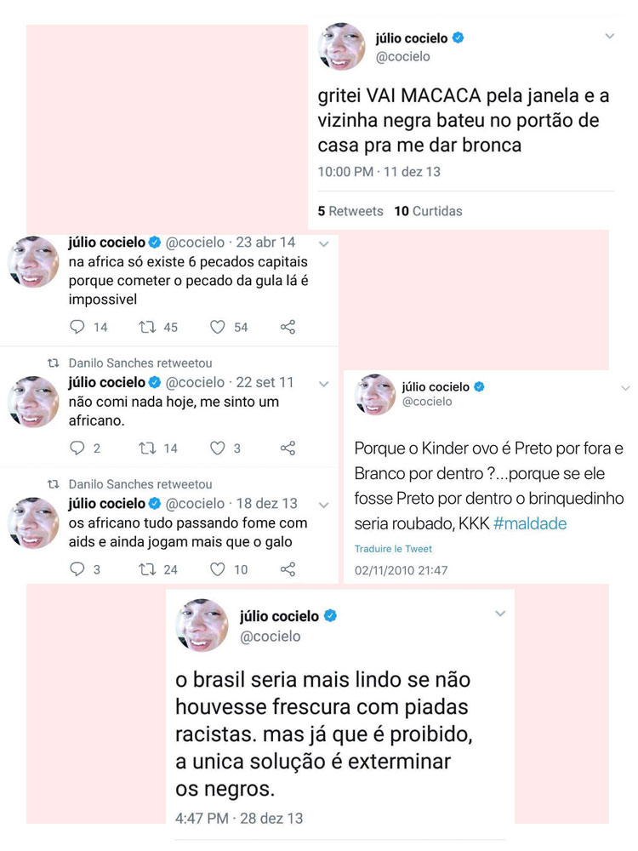Click the retweet icon showing 45

(x=148, y=327)
